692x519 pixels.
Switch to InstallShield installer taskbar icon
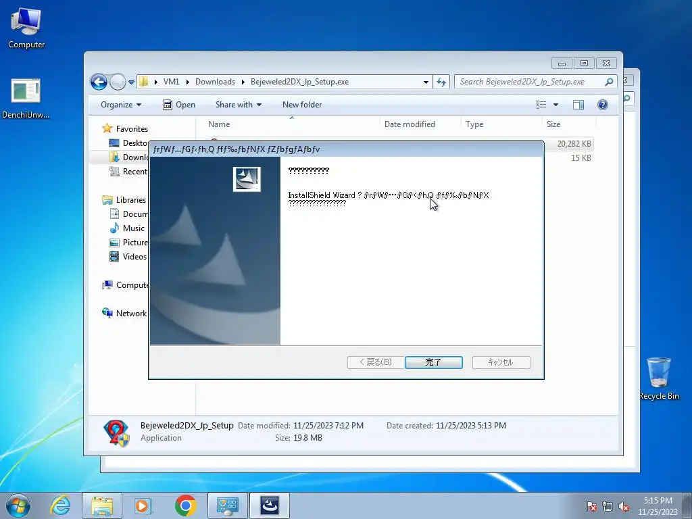(270, 505)
